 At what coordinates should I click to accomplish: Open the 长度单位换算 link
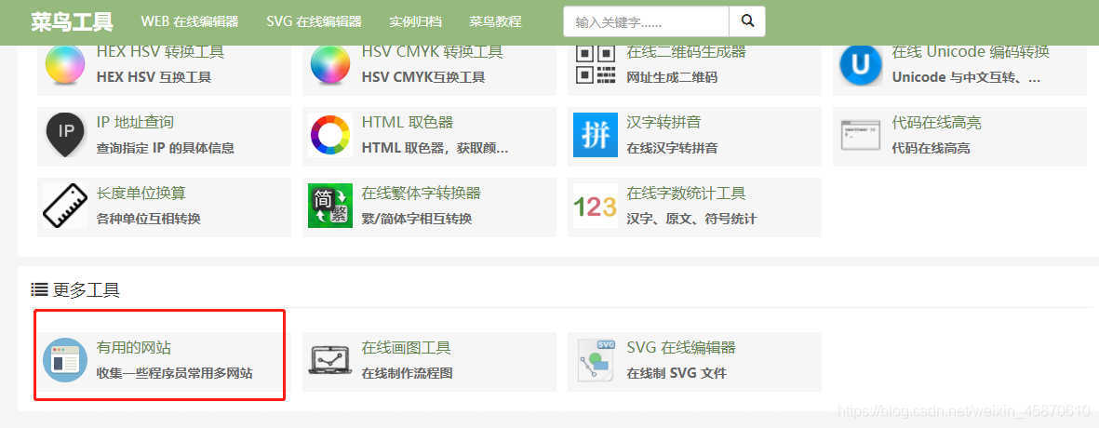[x=141, y=193]
